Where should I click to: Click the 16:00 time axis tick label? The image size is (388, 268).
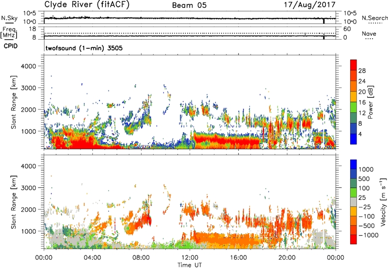[238, 258]
